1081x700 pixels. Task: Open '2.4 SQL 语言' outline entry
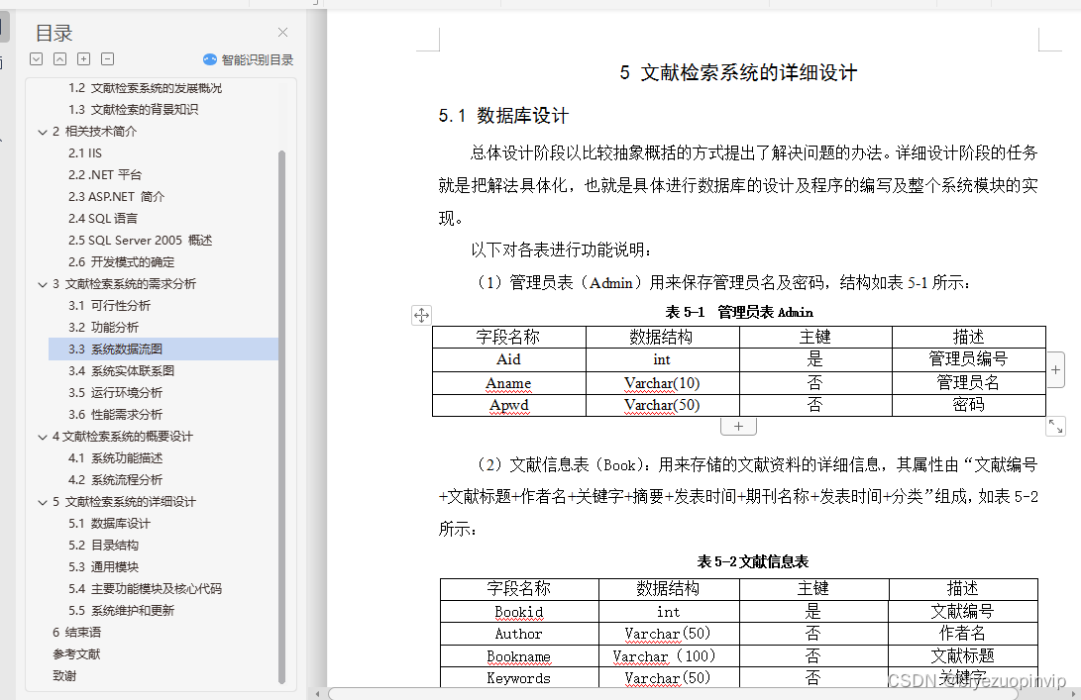103,219
